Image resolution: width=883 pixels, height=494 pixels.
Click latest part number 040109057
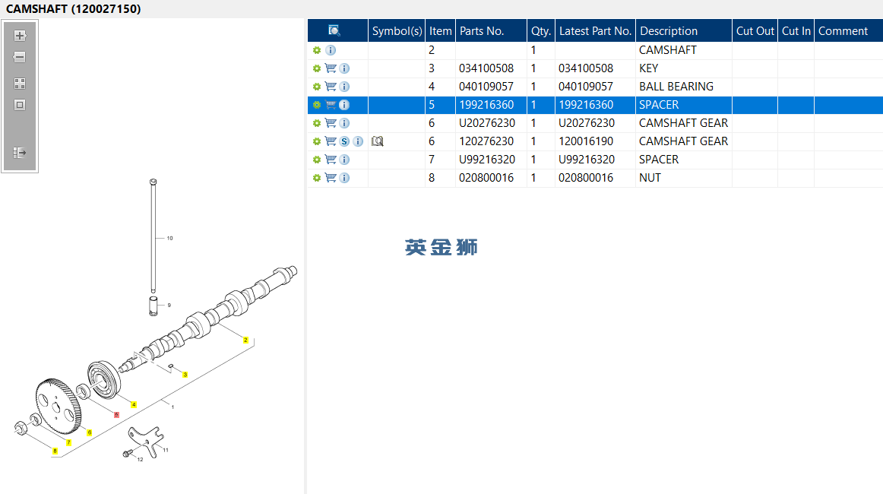click(586, 87)
